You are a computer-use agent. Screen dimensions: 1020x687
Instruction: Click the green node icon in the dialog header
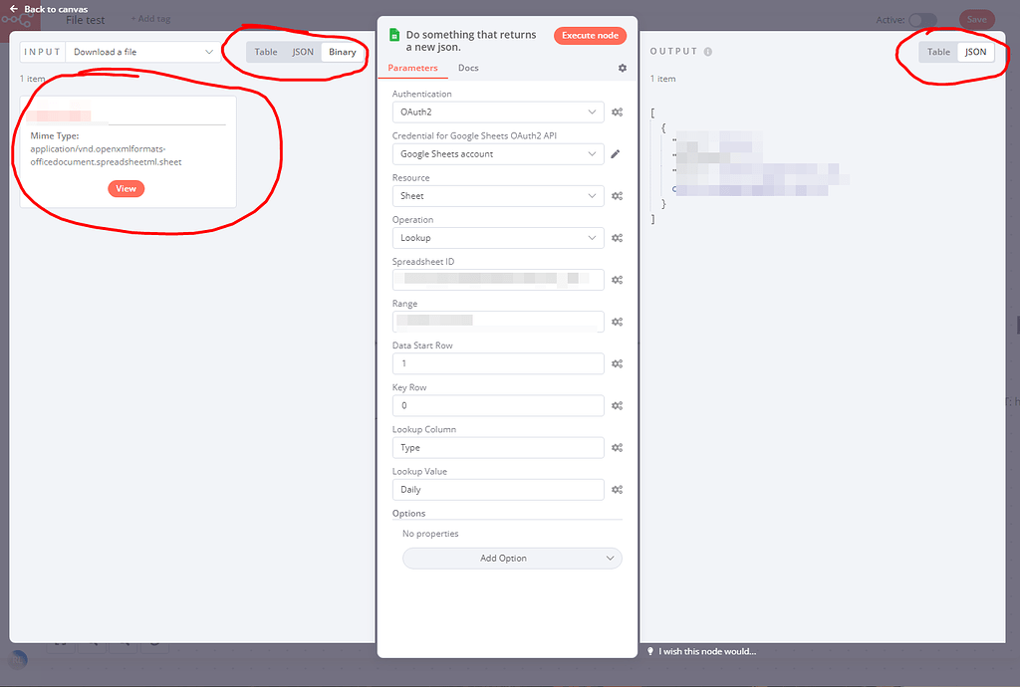[393, 34]
